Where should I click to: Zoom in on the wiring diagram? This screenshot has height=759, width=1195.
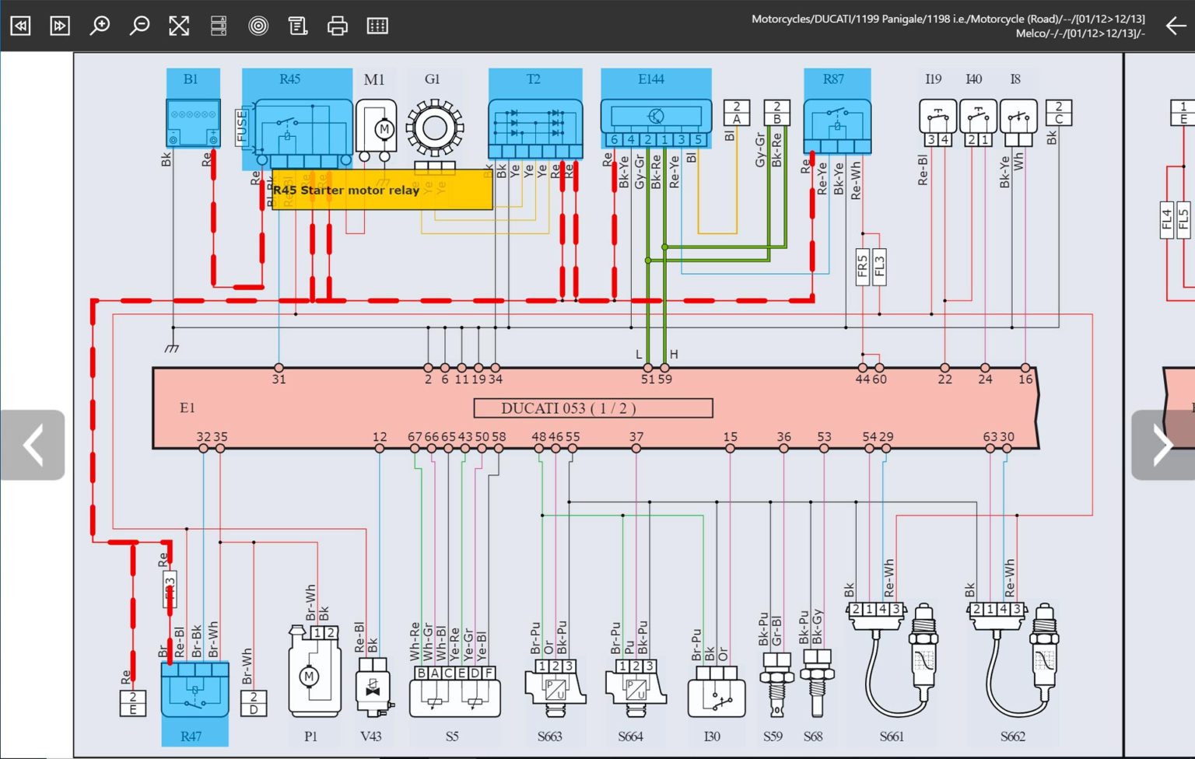tap(100, 26)
